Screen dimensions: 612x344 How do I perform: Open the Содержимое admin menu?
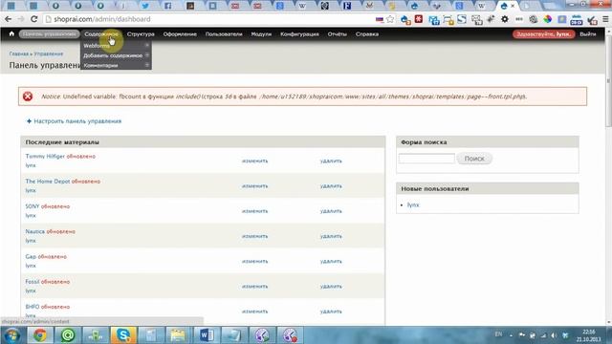(101, 34)
